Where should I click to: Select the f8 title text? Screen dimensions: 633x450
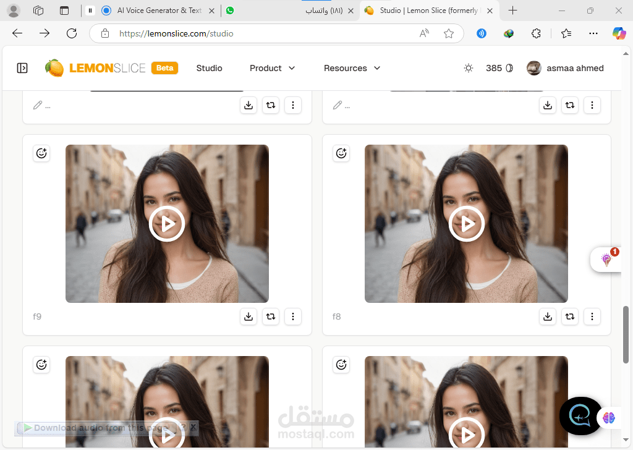click(337, 317)
